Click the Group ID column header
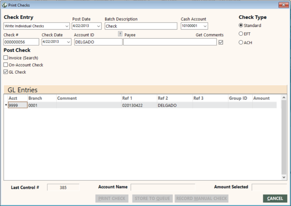The image size is (291, 206). click(x=240, y=98)
